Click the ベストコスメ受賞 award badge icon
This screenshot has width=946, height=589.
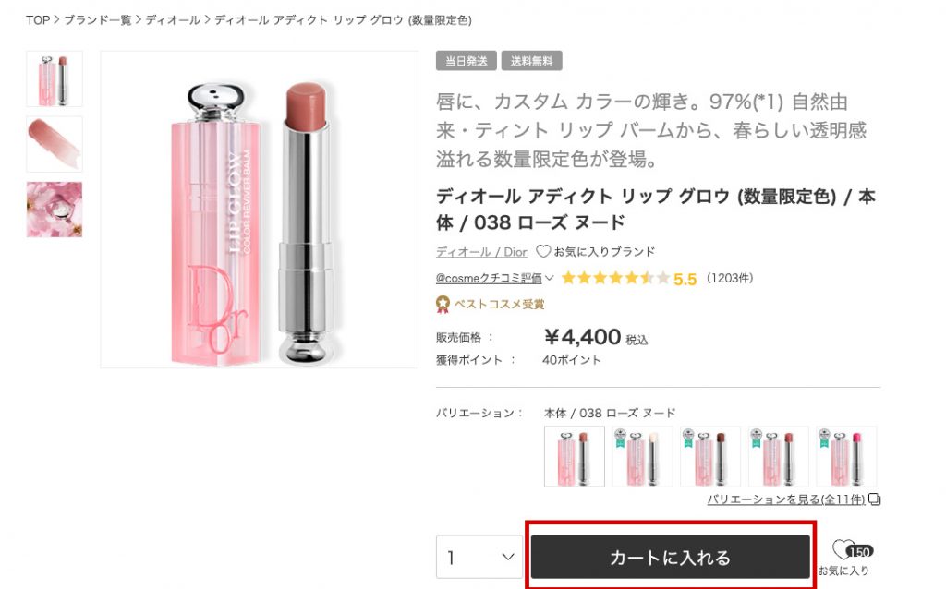(x=443, y=304)
